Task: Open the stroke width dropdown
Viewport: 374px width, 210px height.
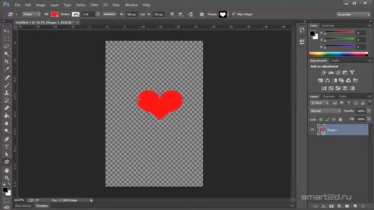Action: coord(98,14)
